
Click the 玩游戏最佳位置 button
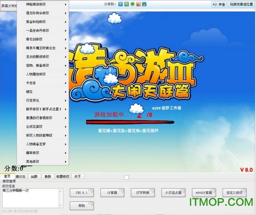click(242, 5)
